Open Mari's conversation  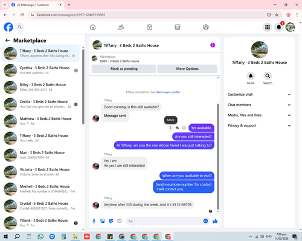click(40, 155)
